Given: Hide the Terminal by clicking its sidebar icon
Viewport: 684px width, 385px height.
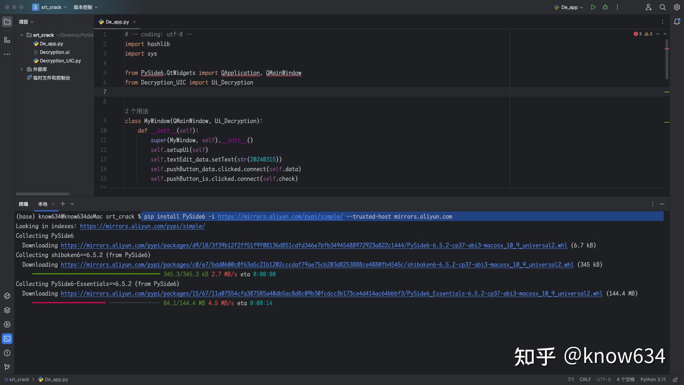Looking at the screenshot, I should coord(7,339).
